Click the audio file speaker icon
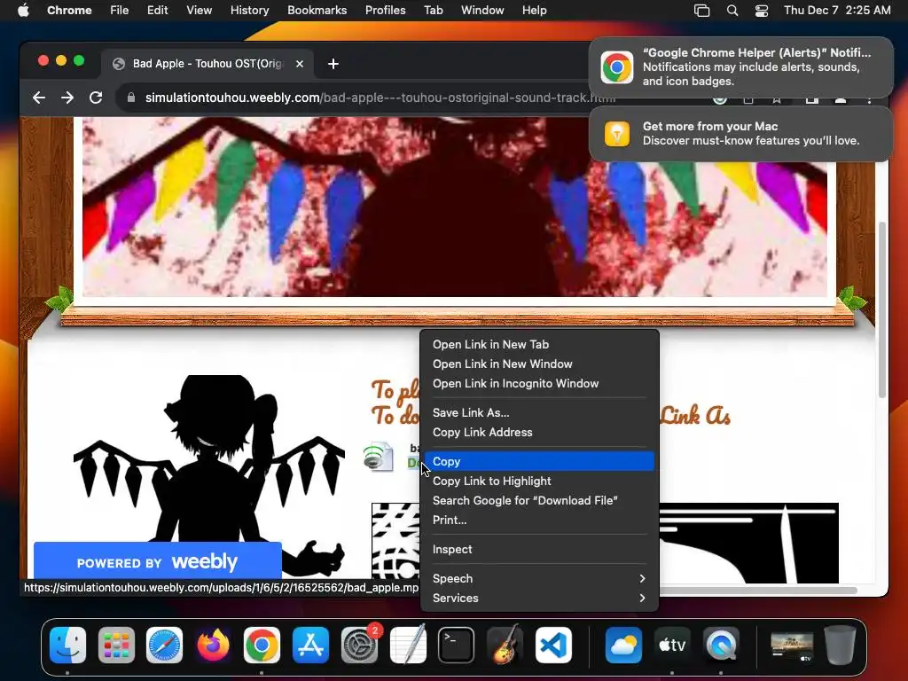The image size is (908, 681). (378, 457)
